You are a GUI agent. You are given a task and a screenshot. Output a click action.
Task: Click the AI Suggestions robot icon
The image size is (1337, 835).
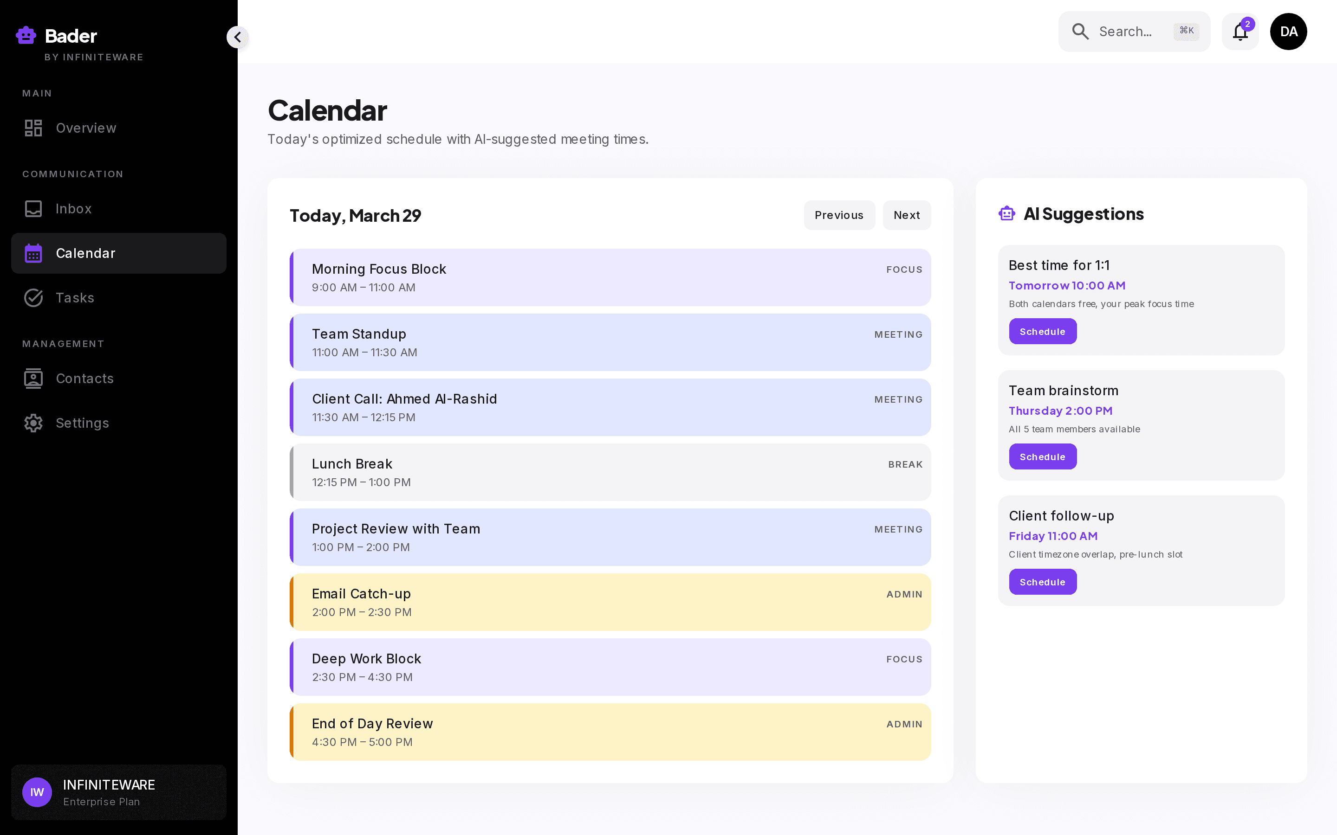(1006, 213)
